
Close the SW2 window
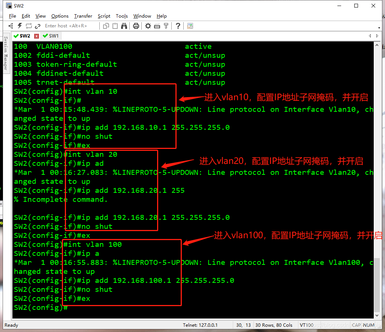click(373, 6)
